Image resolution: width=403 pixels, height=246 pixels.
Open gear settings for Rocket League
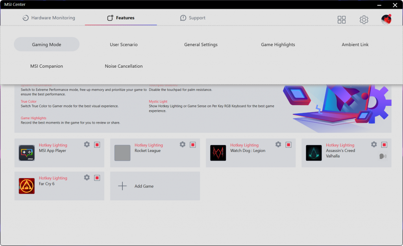[x=183, y=144]
